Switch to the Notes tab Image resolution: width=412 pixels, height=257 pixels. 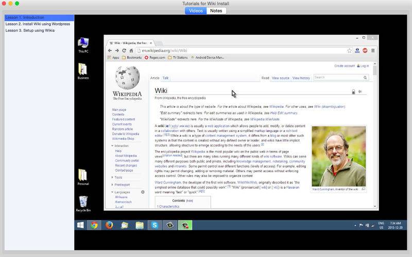click(216, 11)
